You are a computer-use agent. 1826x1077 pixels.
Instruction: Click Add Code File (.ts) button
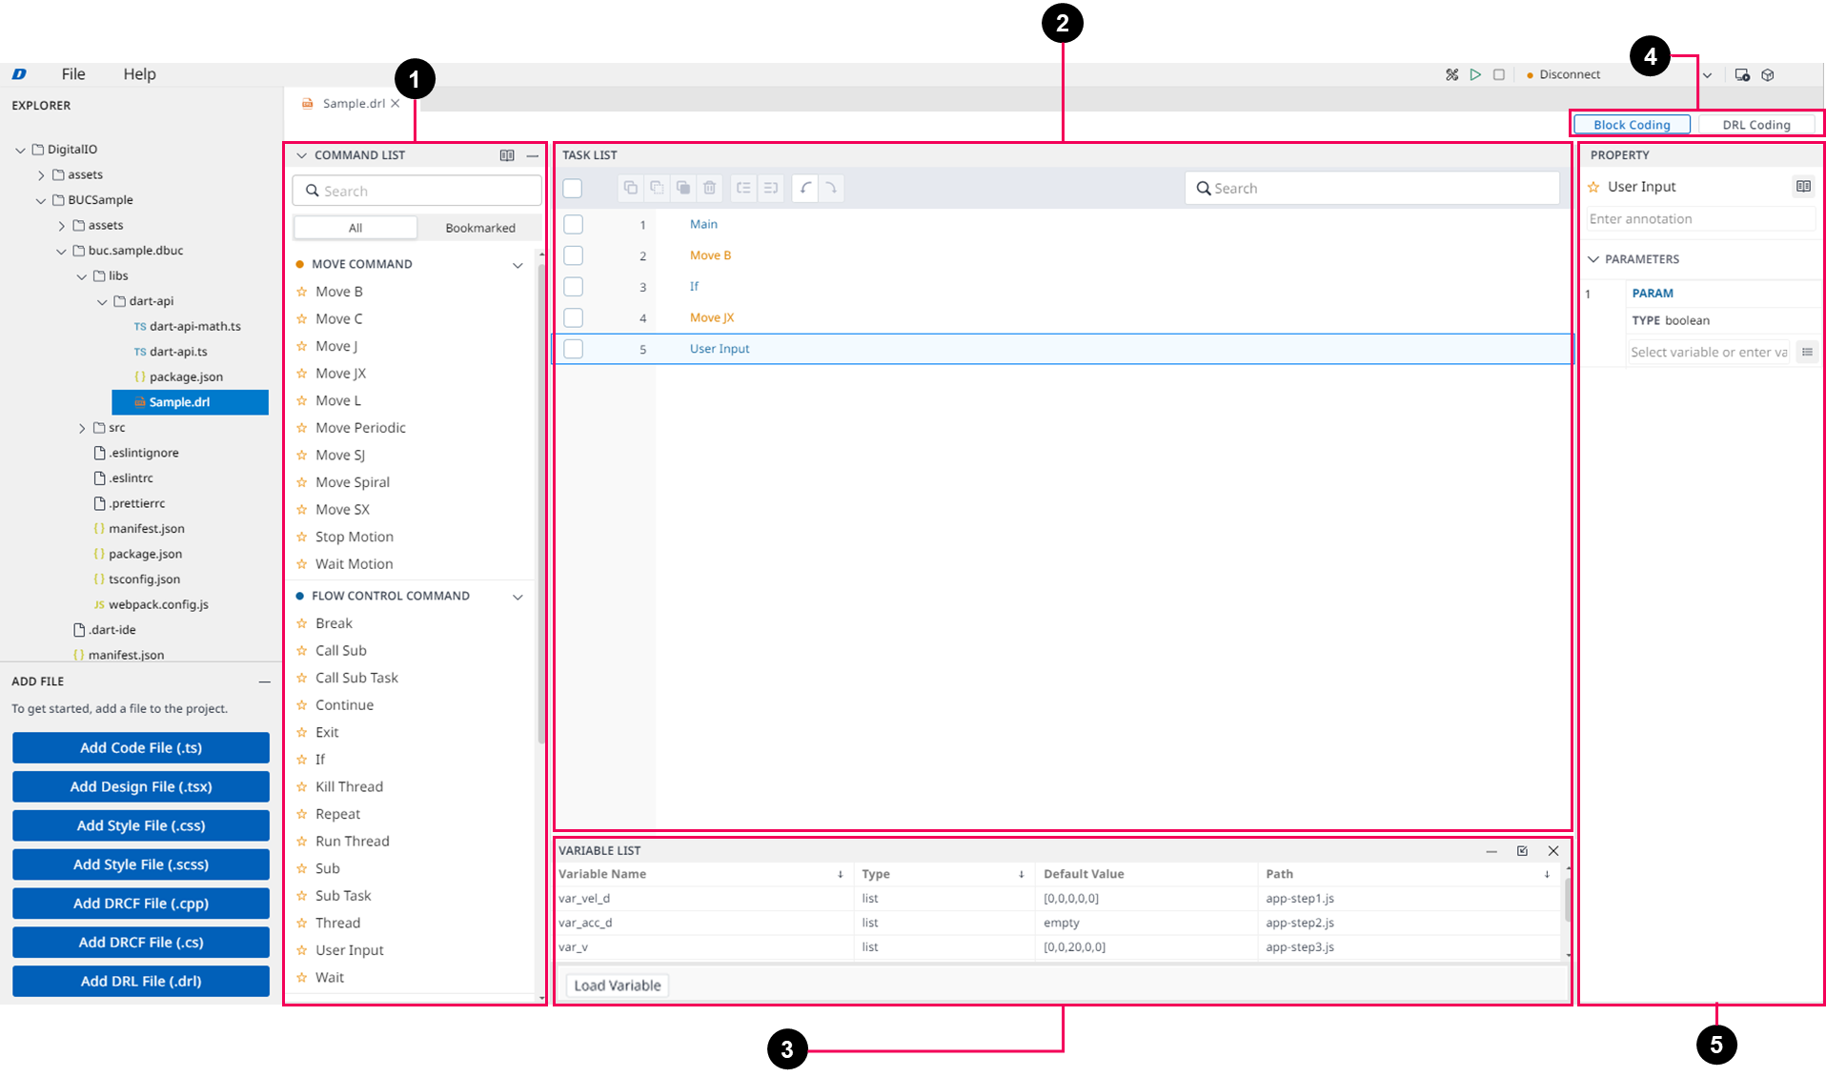141,748
